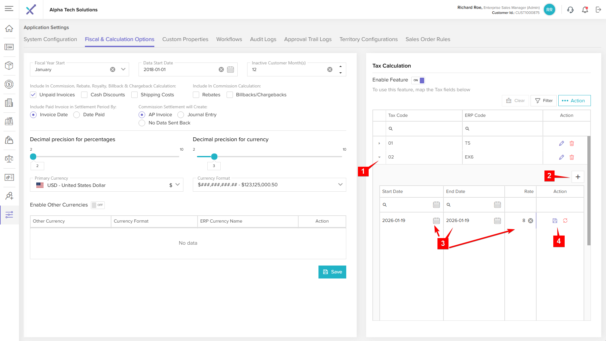Click edit pencil for tax code 01
The image size is (606, 341).
coord(561,143)
